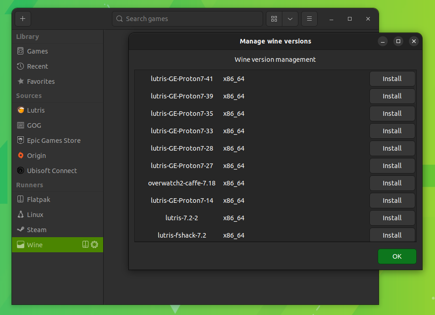Image resolution: width=435 pixels, height=315 pixels.
Task: Select the Flatpak runner
Action: coord(57,200)
